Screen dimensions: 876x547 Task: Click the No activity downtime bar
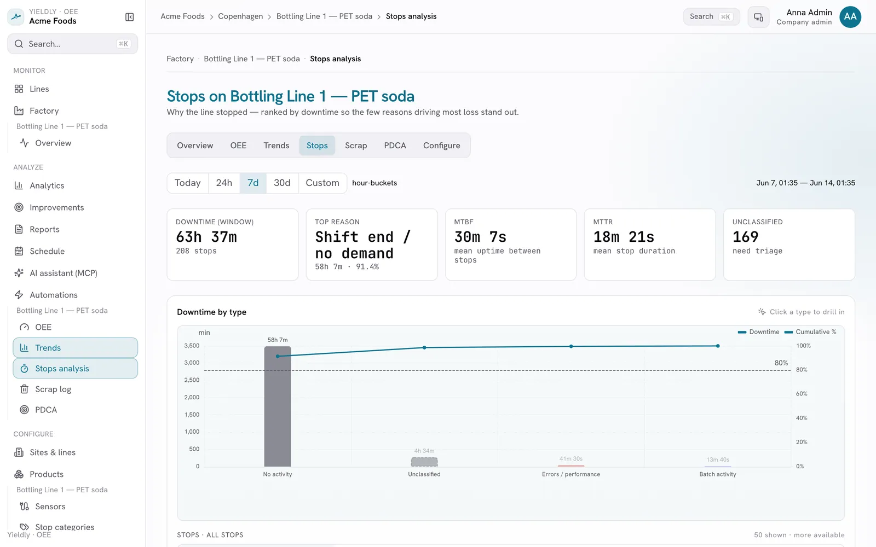[x=278, y=406]
